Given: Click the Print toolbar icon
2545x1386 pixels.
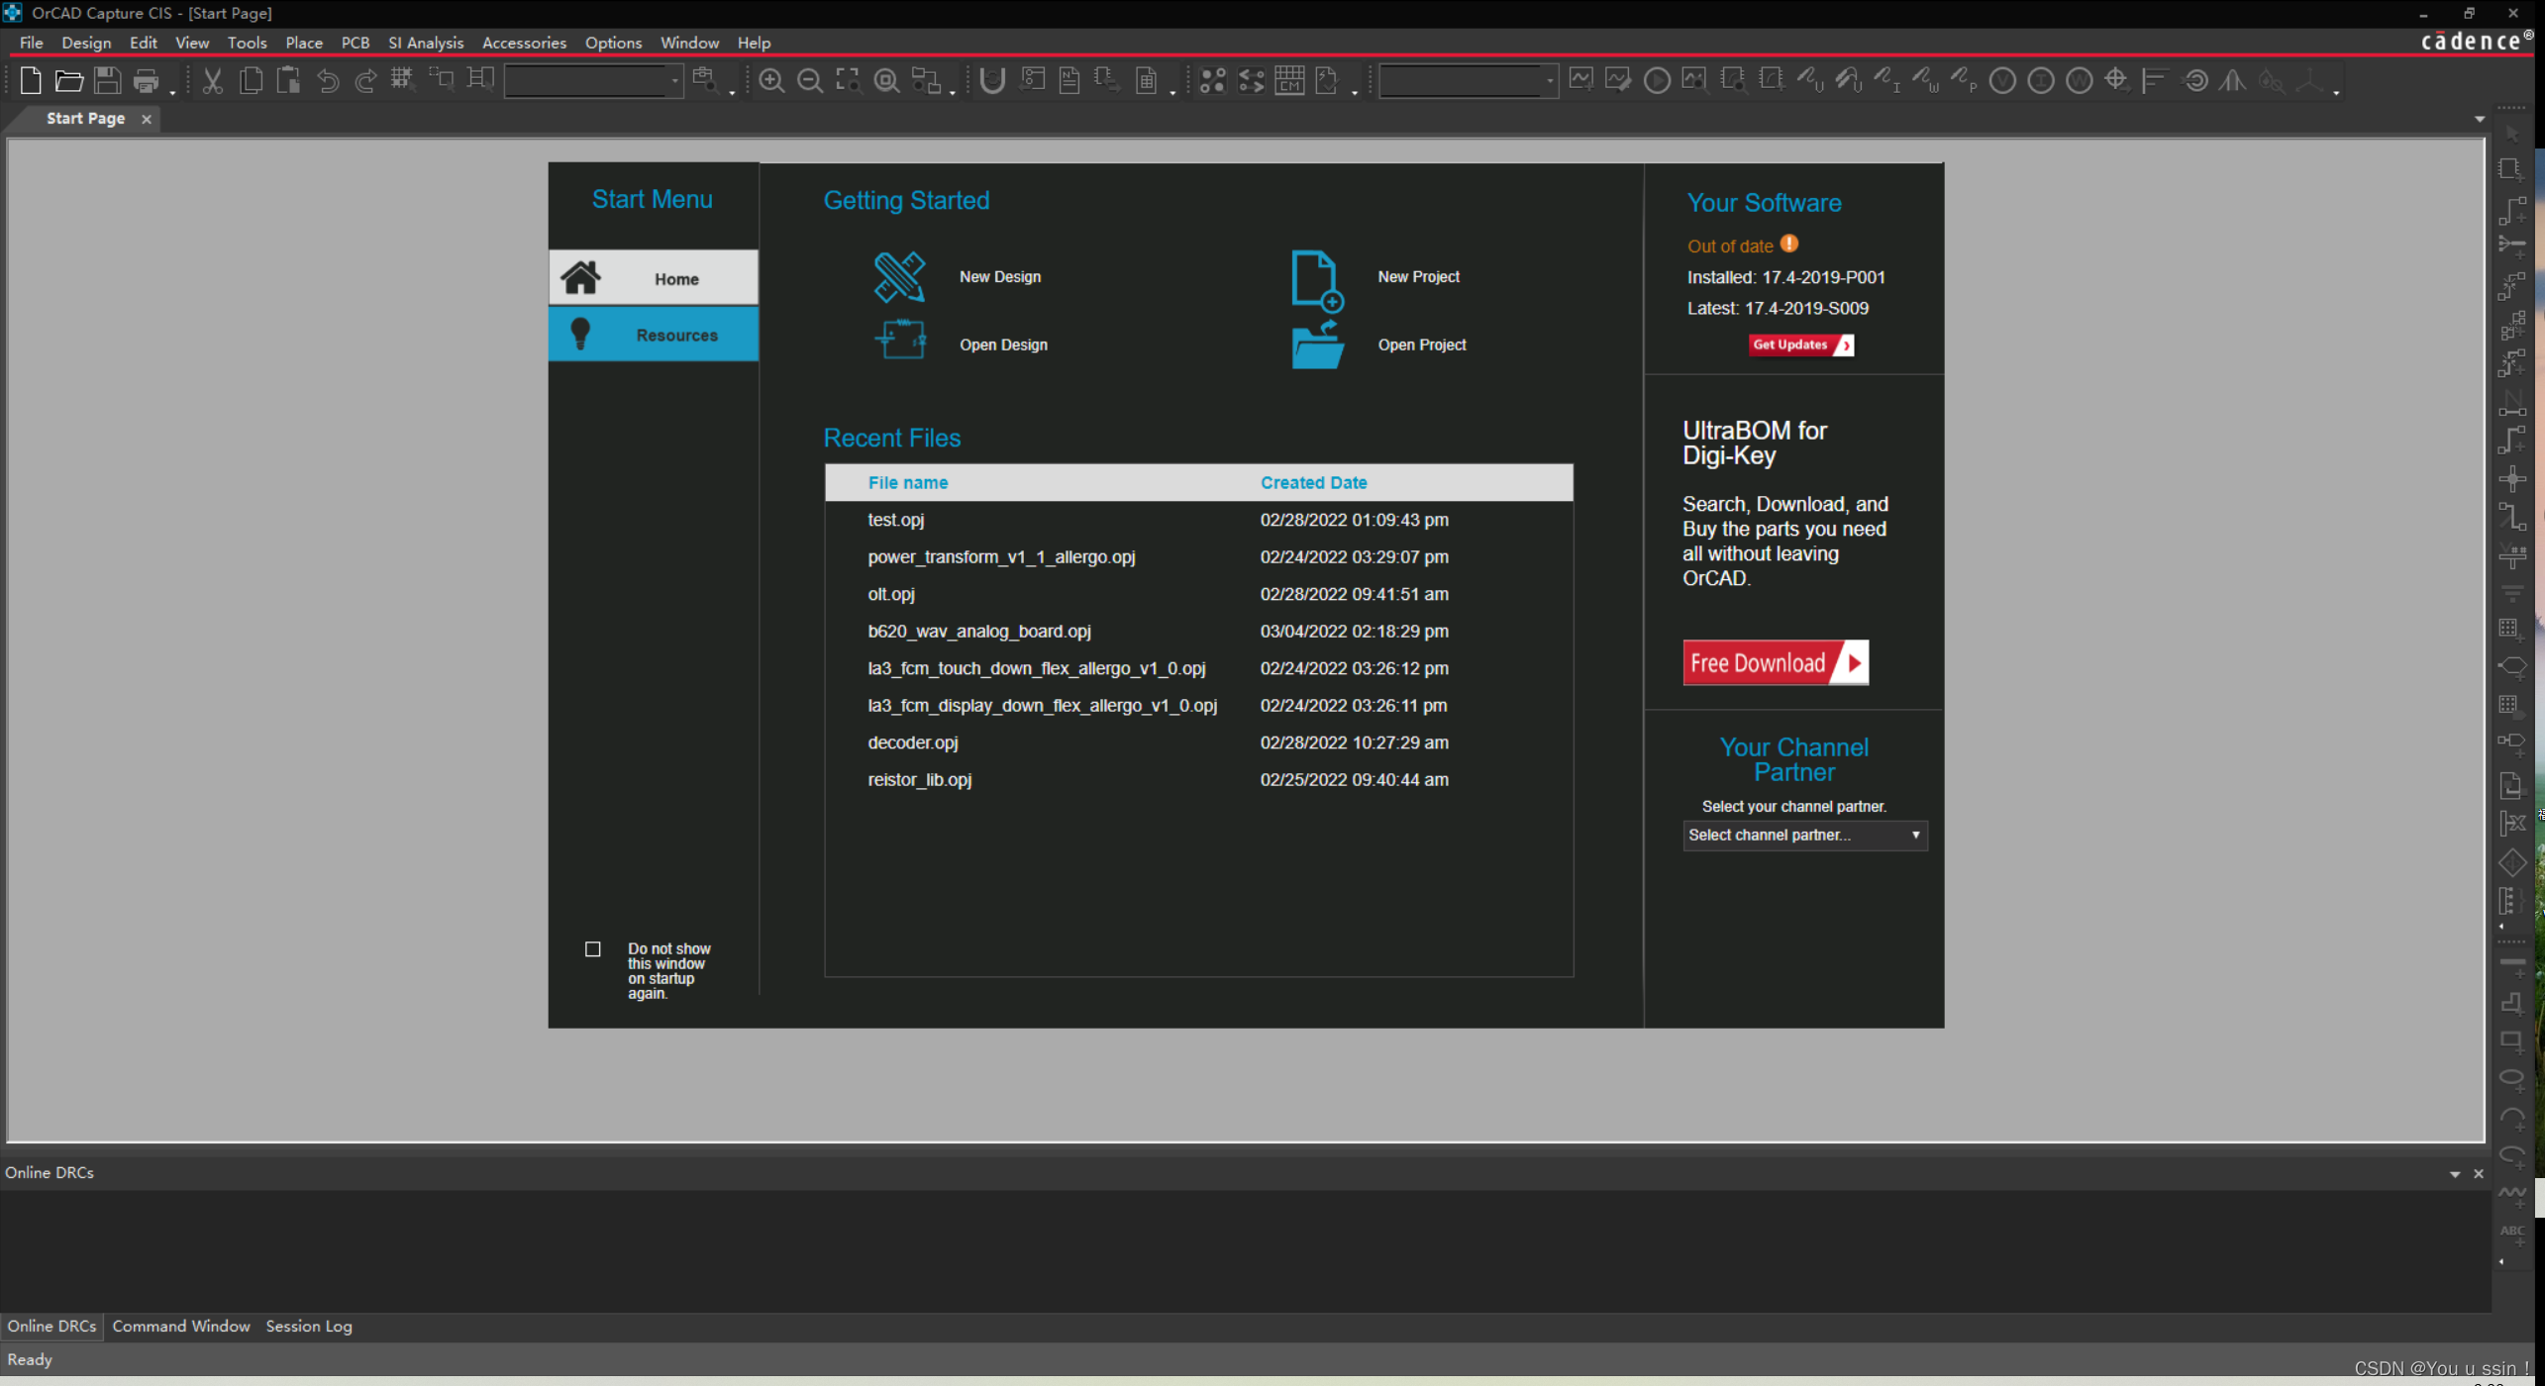Looking at the screenshot, I should 147,81.
